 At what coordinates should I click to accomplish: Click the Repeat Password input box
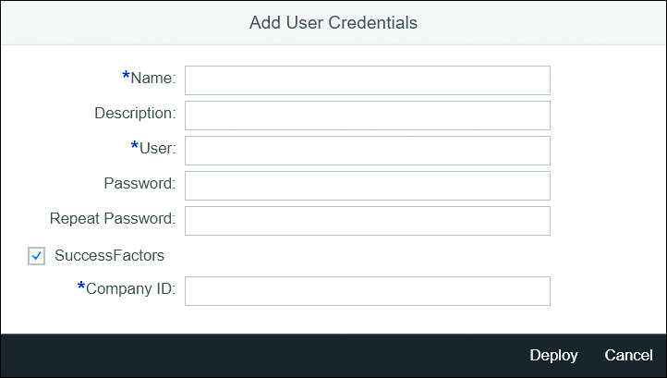(368, 221)
